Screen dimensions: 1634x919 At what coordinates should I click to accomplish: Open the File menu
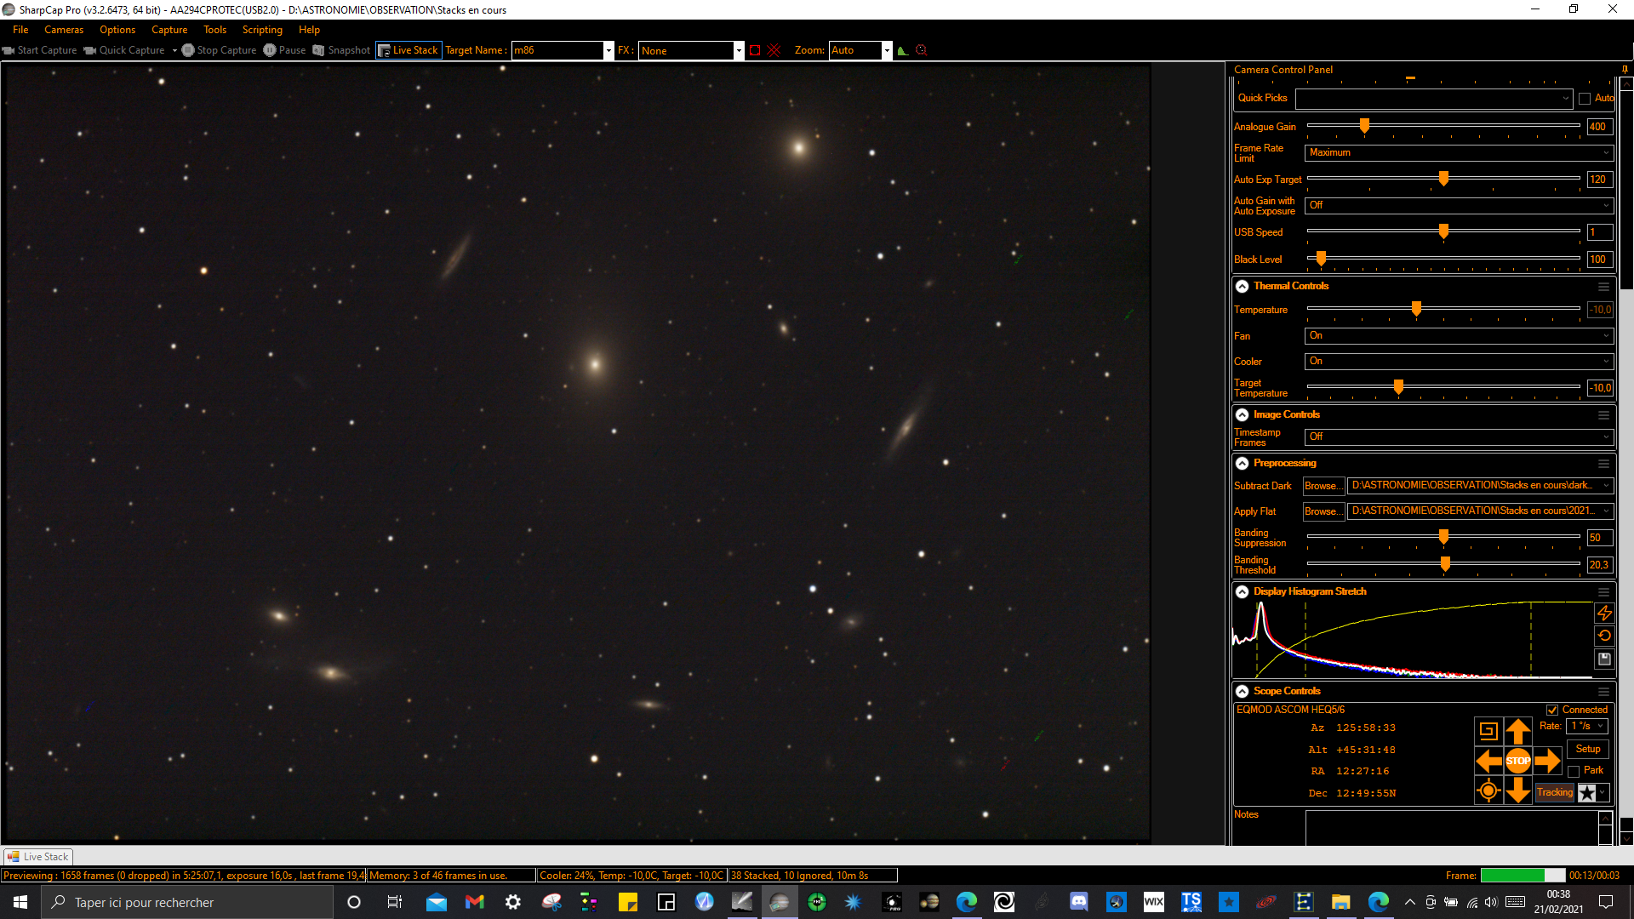point(20,30)
